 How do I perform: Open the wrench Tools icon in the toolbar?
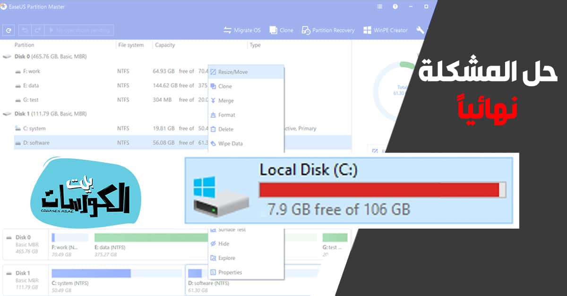click(x=420, y=30)
